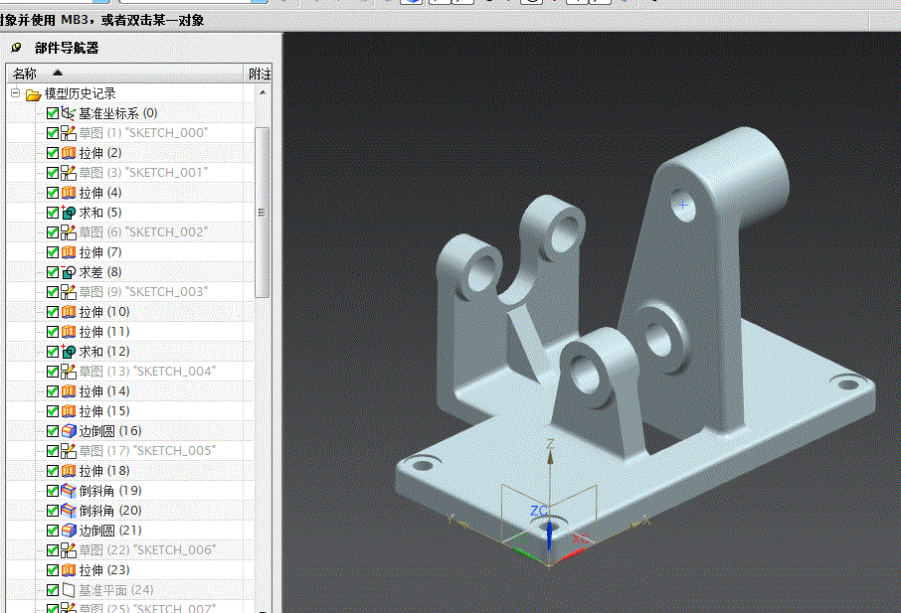This screenshot has height=613, width=901.
Task: Click the extrude icon for 拉伸 (11)
Action: 69,332
